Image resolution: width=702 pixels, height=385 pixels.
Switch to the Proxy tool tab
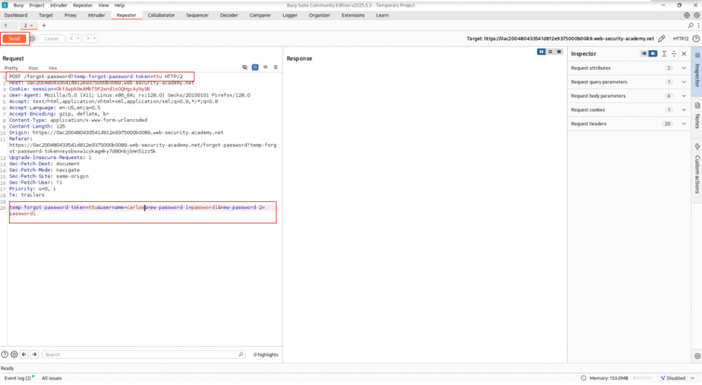(71, 15)
